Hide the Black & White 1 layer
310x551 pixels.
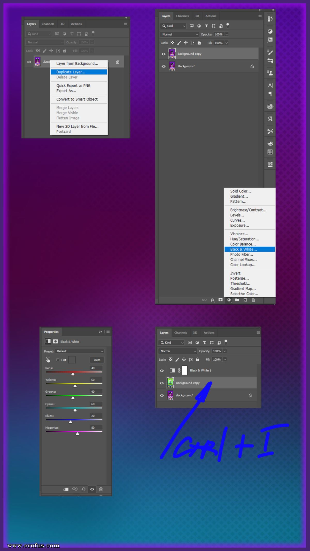point(162,370)
